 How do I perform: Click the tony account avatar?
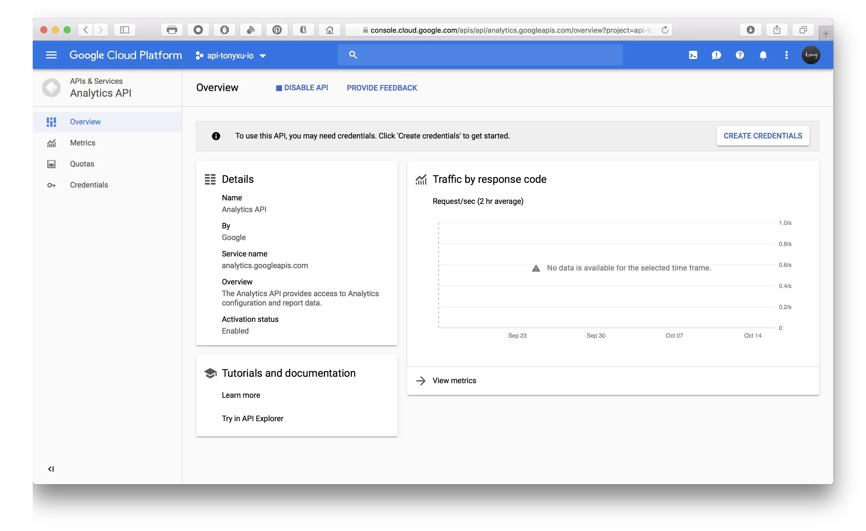click(x=811, y=55)
